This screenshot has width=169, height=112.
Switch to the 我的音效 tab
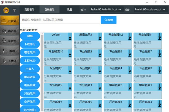[29, 10]
